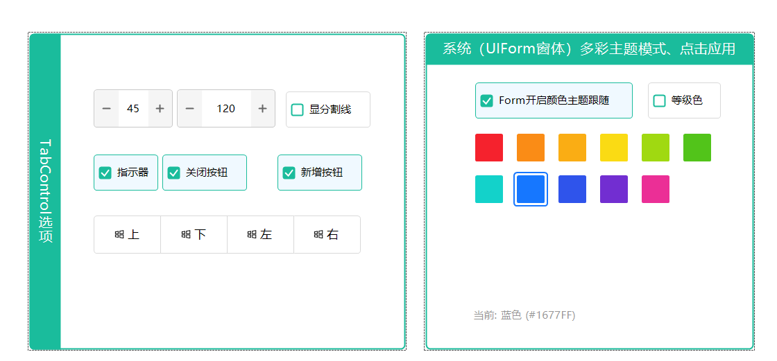The height and width of the screenshot is (361, 777).
Task: Pick the pink color swatch
Action: pos(656,189)
